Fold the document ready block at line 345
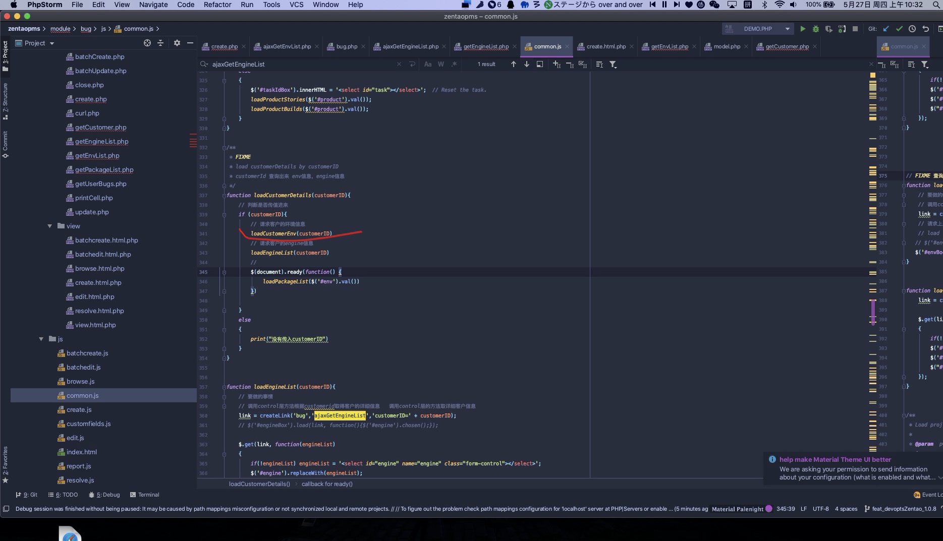Viewport: 943px width, 541px height. [224, 272]
